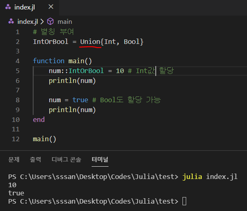247x211 pixels.
Task: Select the 터미널 panel tab
Action: click(100, 159)
